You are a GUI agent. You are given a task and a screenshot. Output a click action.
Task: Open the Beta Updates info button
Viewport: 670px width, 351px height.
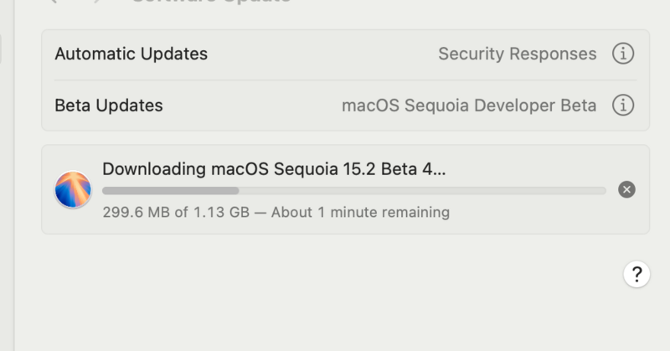[x=622, y=106]
